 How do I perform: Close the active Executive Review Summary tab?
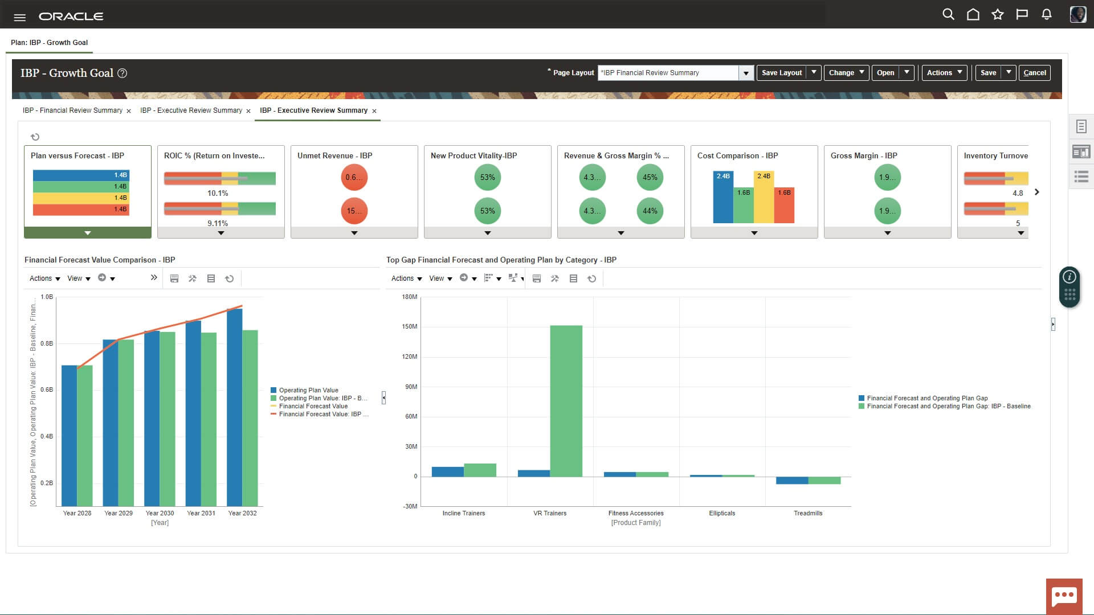click(x=374, y=111)
